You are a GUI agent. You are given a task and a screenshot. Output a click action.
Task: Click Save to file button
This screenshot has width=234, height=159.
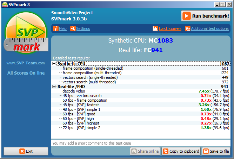[216, 151]
